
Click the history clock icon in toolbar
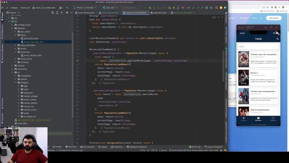click(x=206, y=8)
